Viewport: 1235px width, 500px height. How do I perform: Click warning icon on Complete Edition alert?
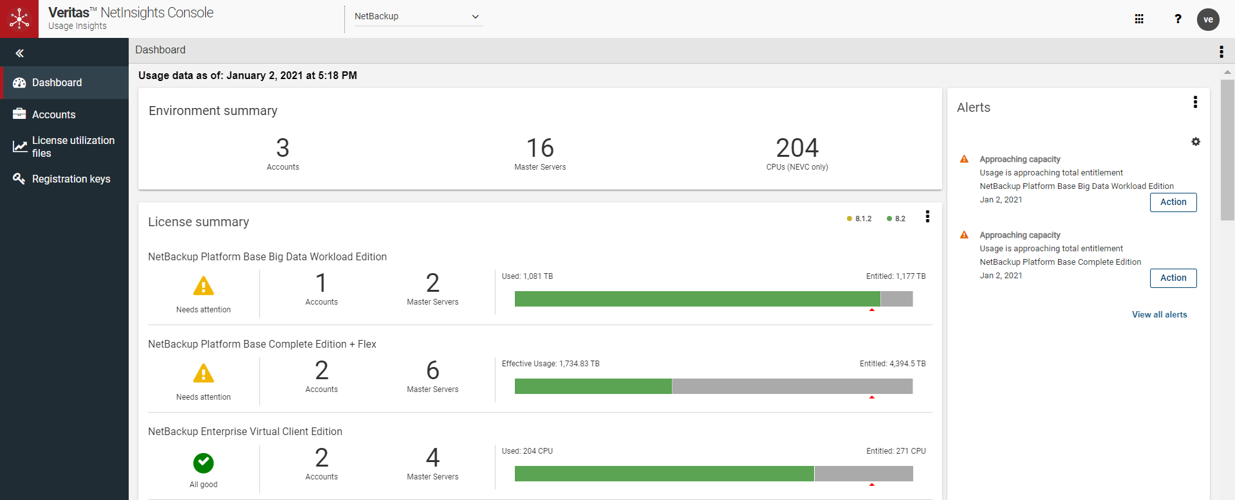click(x=964, y=235)
